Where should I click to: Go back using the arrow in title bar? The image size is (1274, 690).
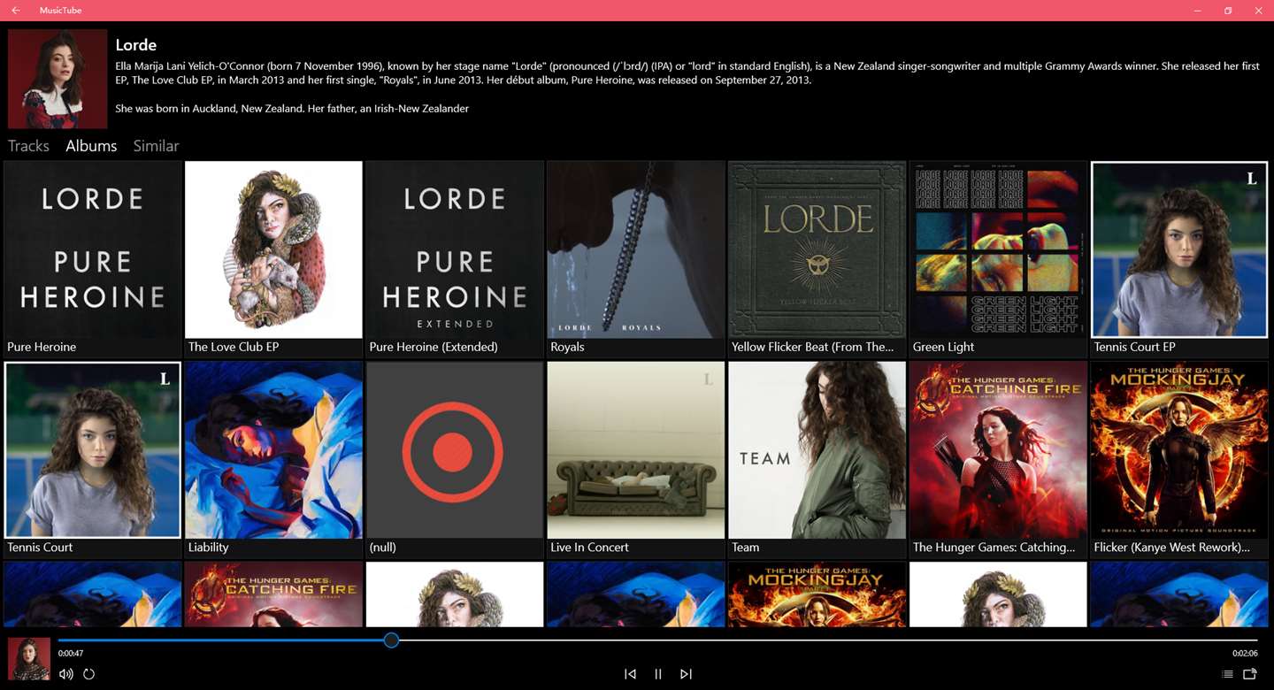click(x=16, y=11)
